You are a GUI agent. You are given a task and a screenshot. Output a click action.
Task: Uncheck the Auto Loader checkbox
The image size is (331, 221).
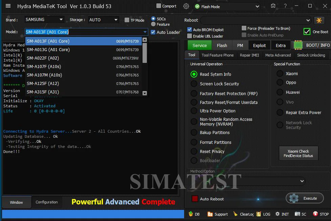click(x=153, y=32)
